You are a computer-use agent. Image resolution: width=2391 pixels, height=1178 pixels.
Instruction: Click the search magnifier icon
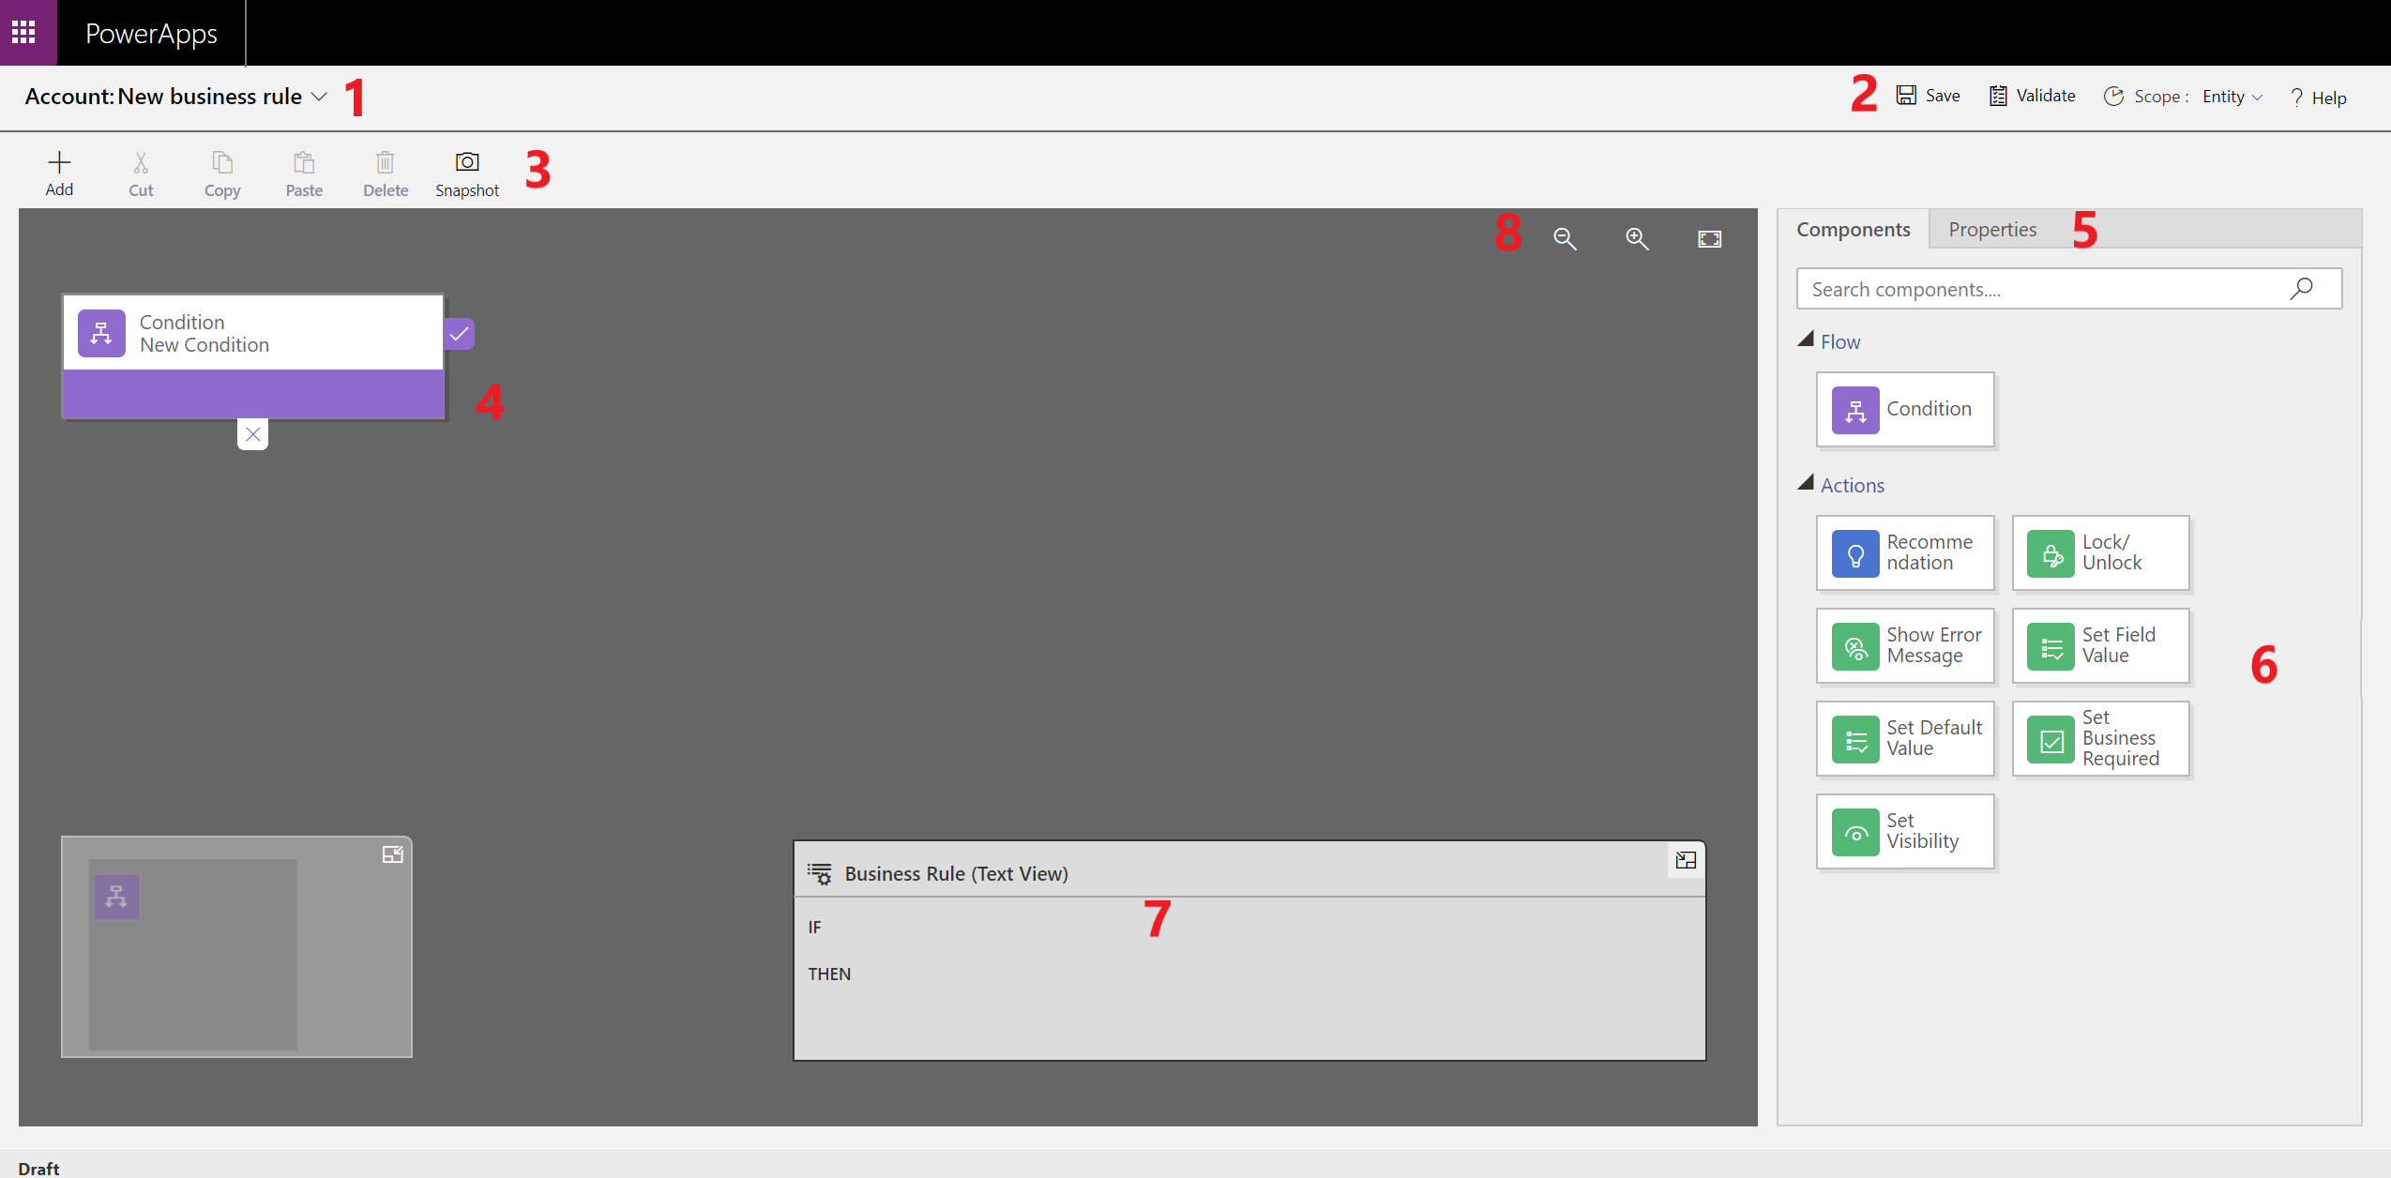coord(2301,289)
